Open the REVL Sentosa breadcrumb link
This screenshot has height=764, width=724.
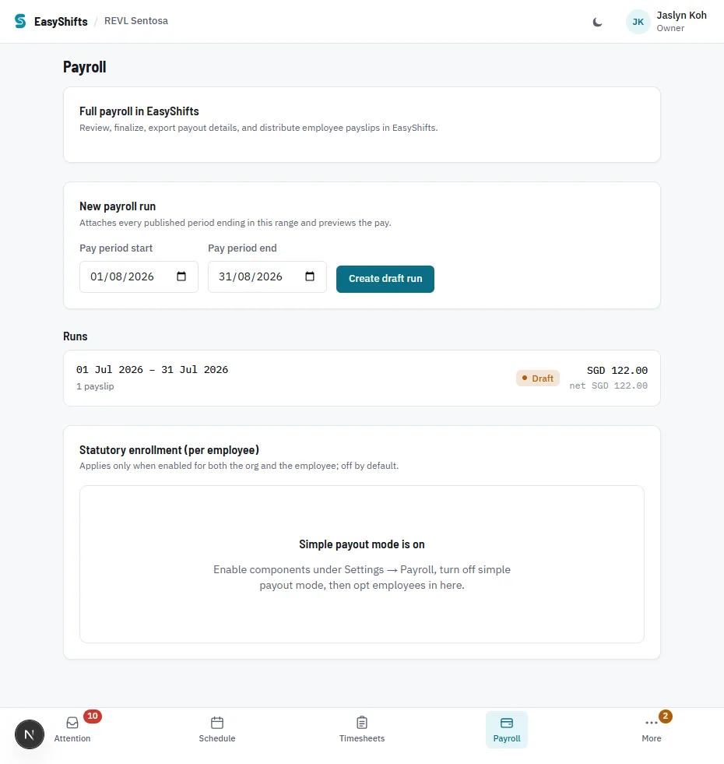[136, 21]
